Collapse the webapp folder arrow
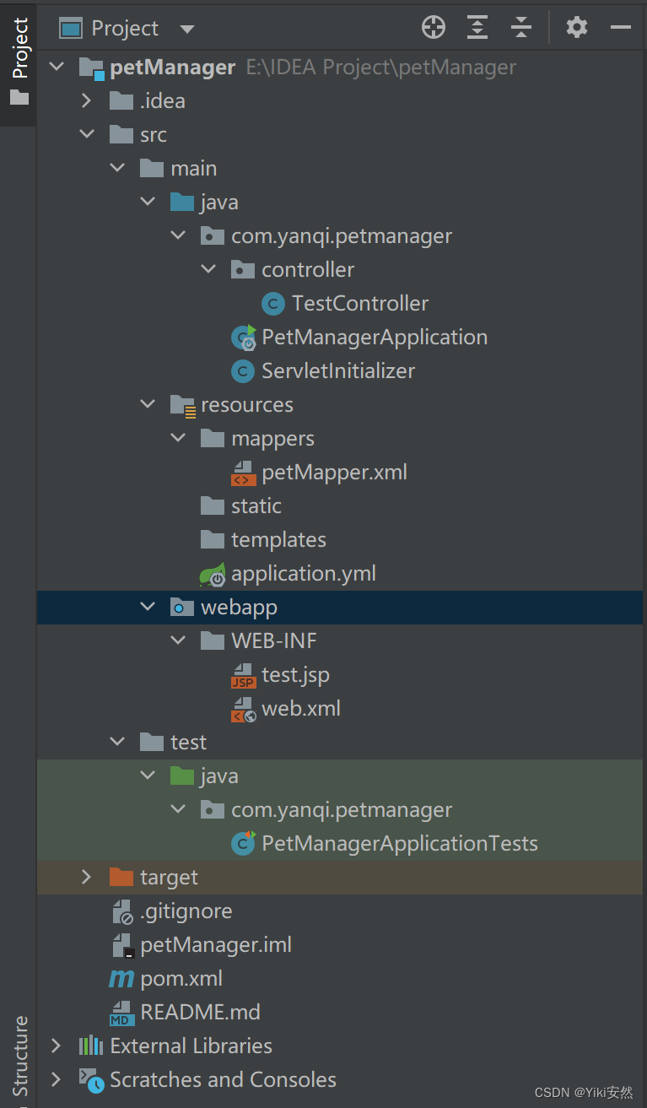The width and height of the screenshot is (647, 1108). [x=148, y=607]
